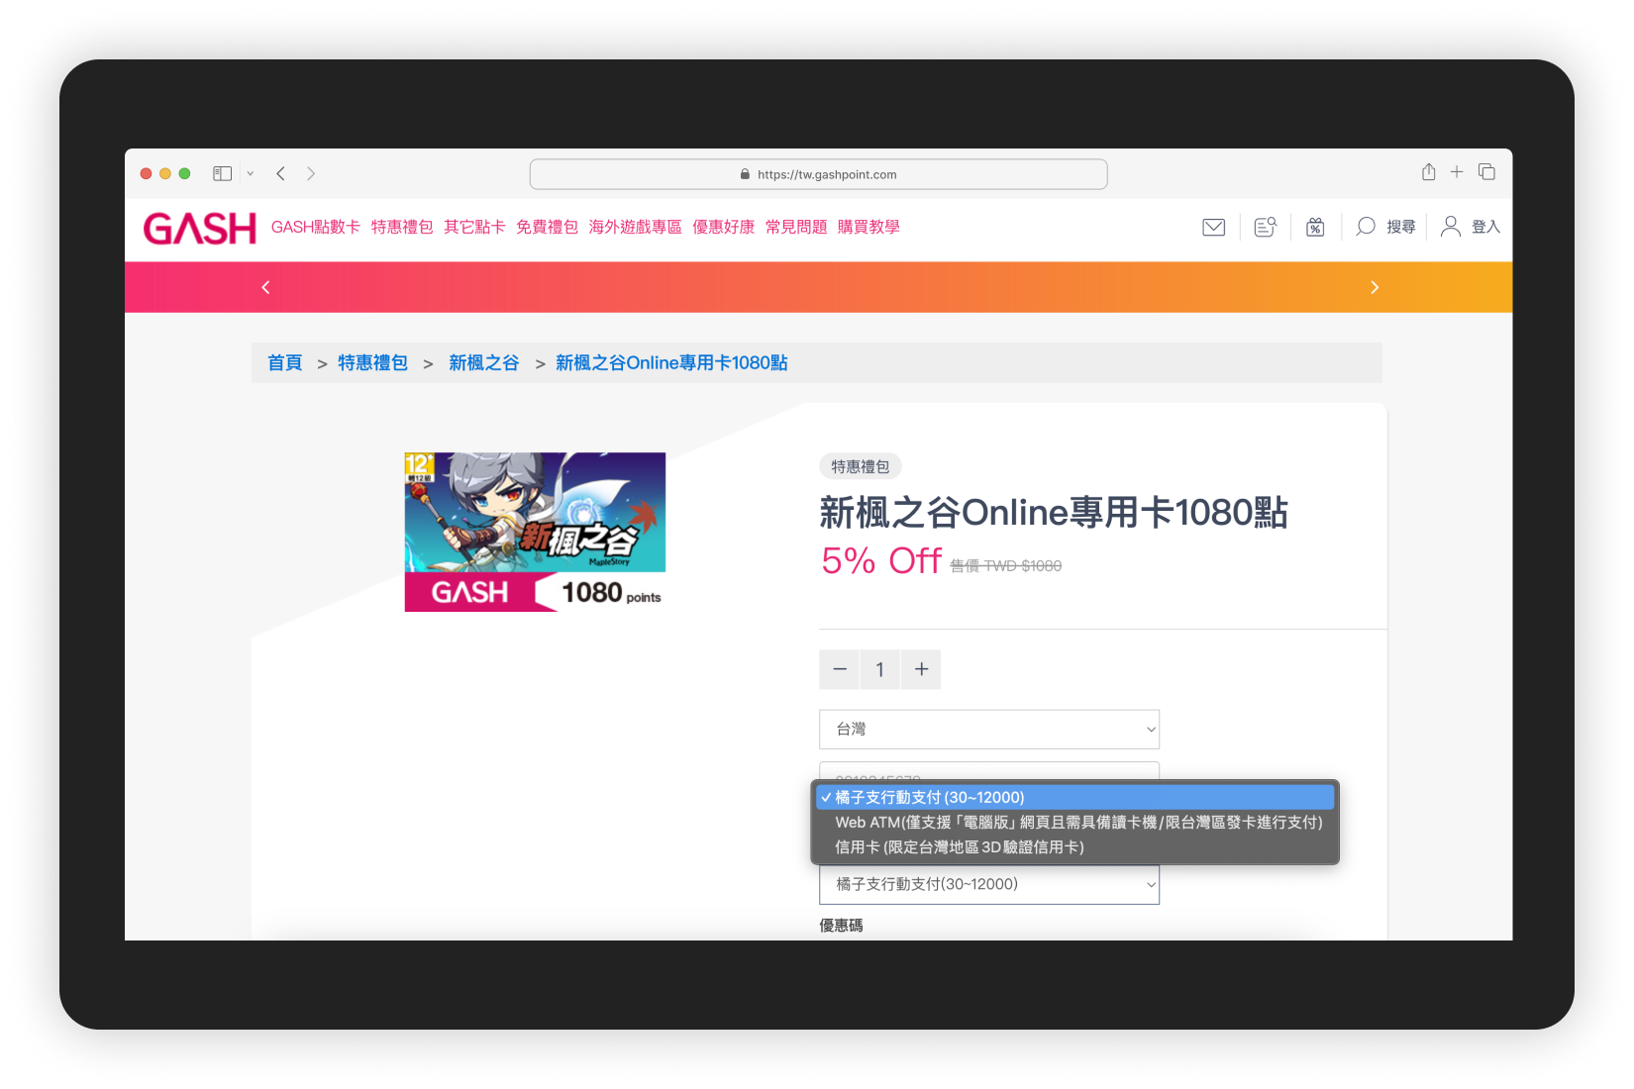Open the Safari sidebar panel icon
The height and width of the screenshot is (1089, 1634).
tap(222, 173)
